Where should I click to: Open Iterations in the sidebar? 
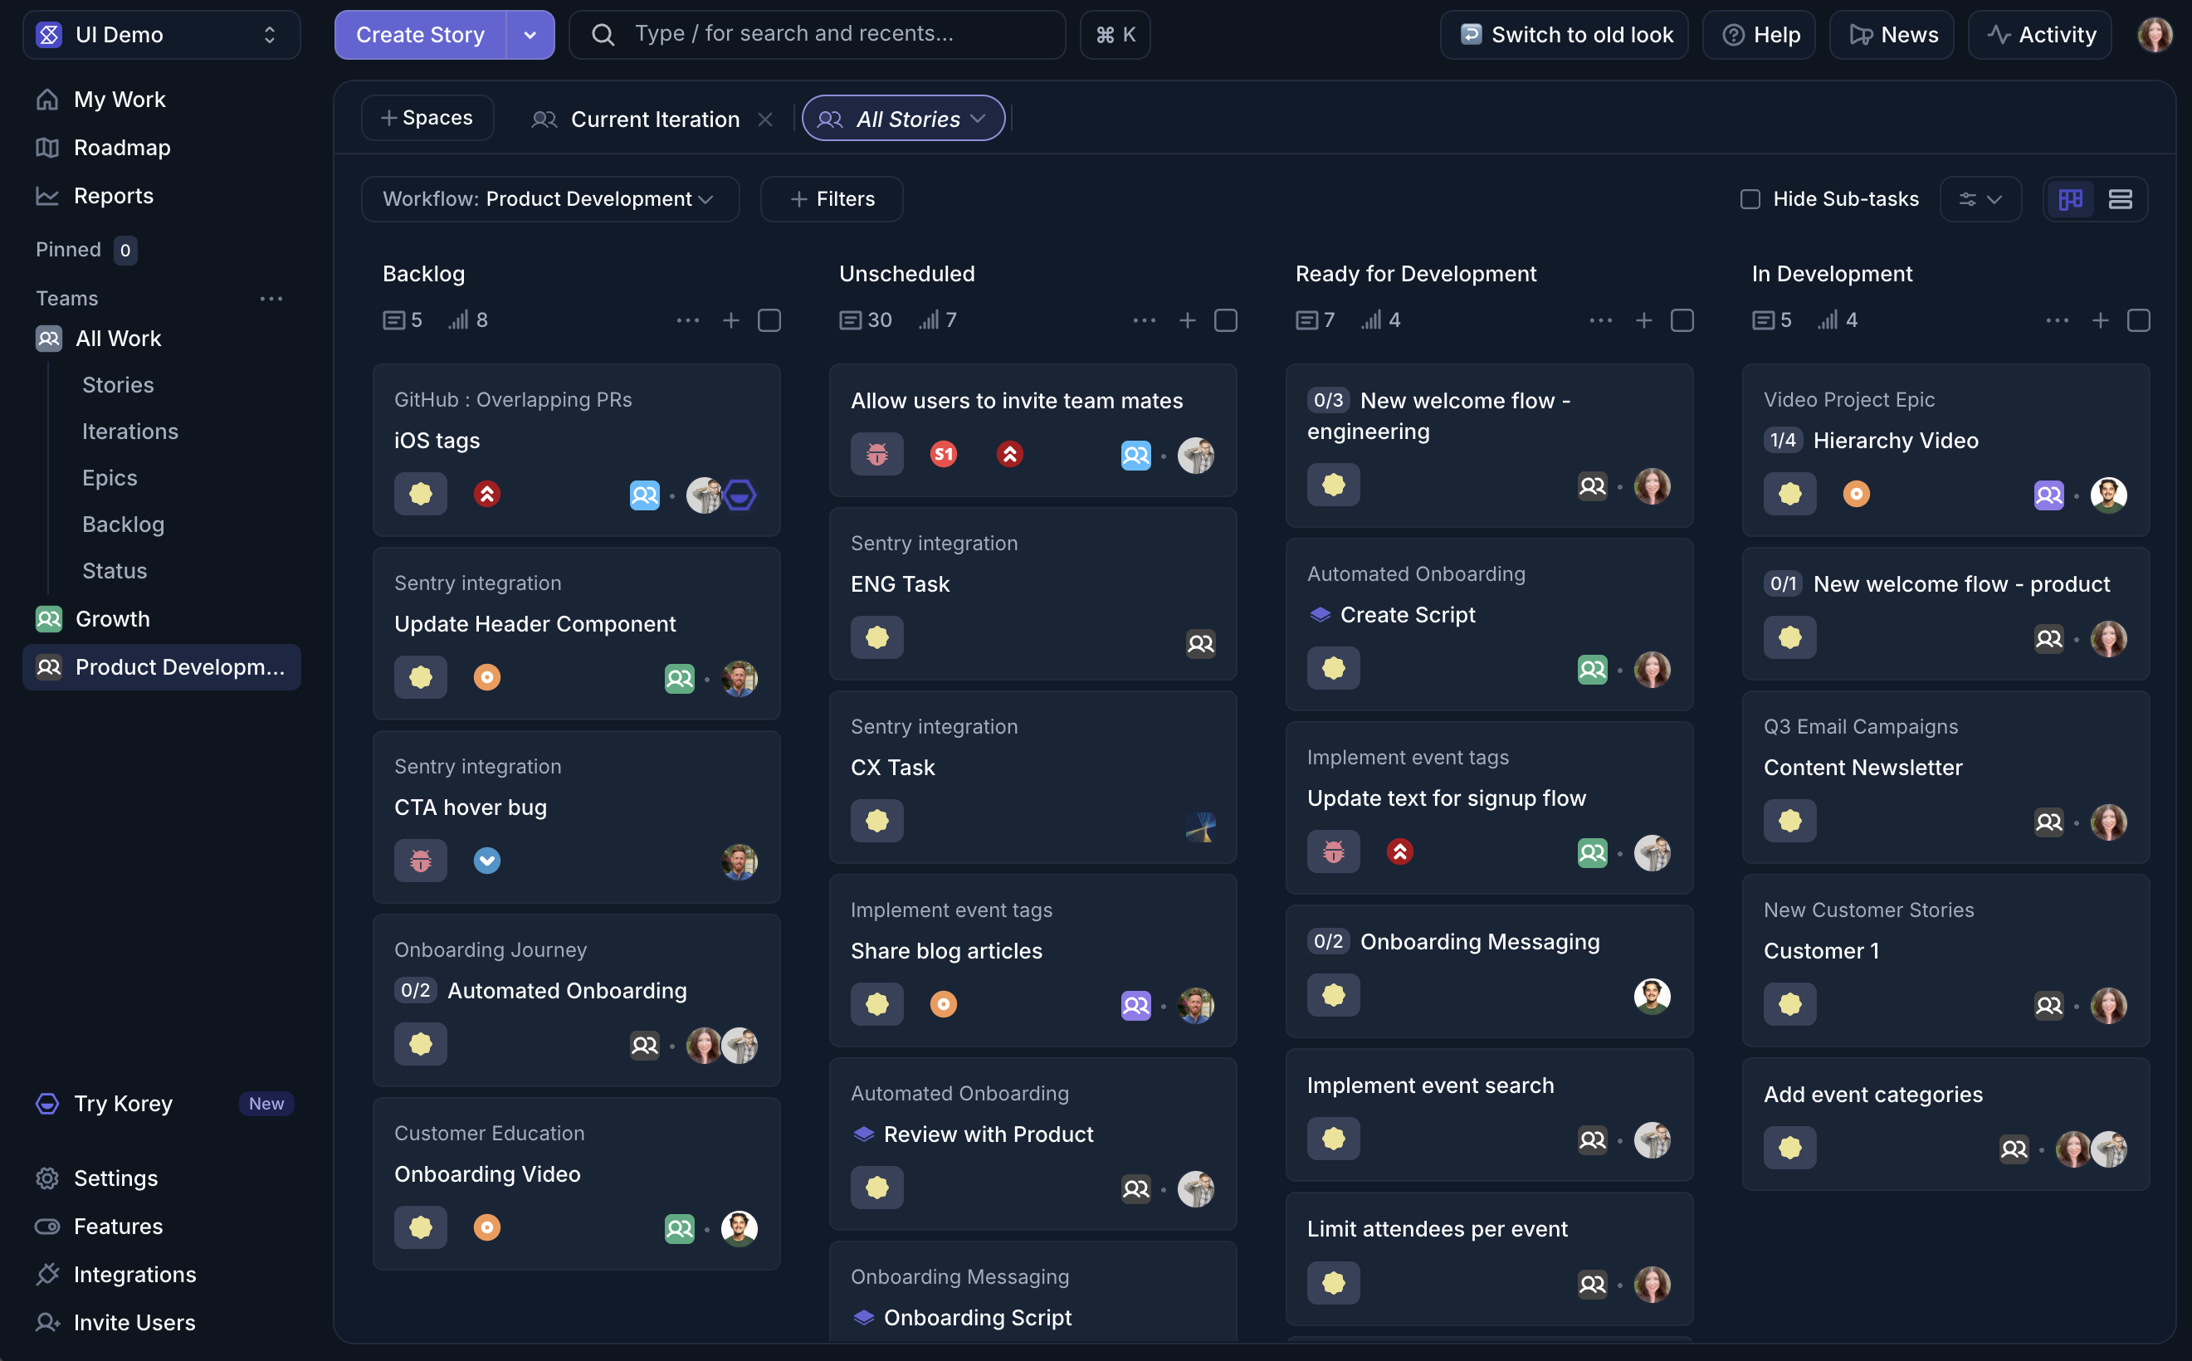pyautogui.click(x=129, y=432)
